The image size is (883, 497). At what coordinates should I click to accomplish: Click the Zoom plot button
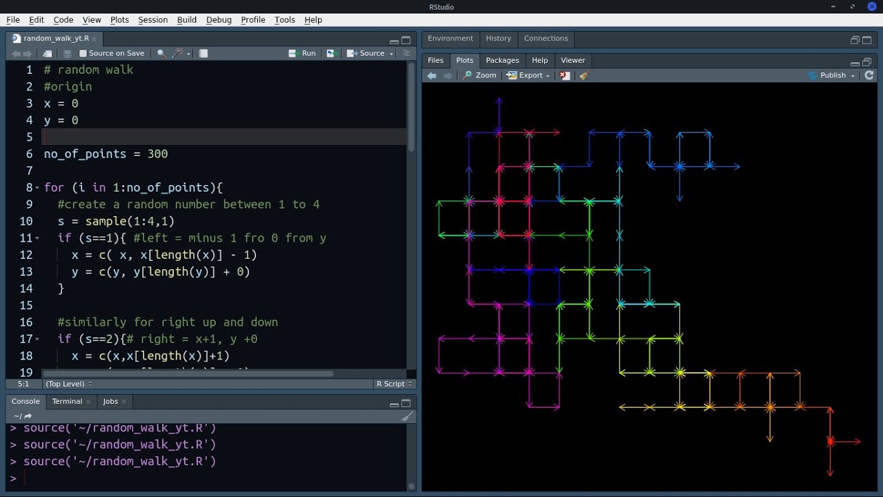click(479, 75)
